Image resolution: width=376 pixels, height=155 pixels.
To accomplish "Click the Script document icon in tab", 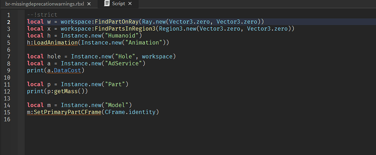I will point(107,4).
